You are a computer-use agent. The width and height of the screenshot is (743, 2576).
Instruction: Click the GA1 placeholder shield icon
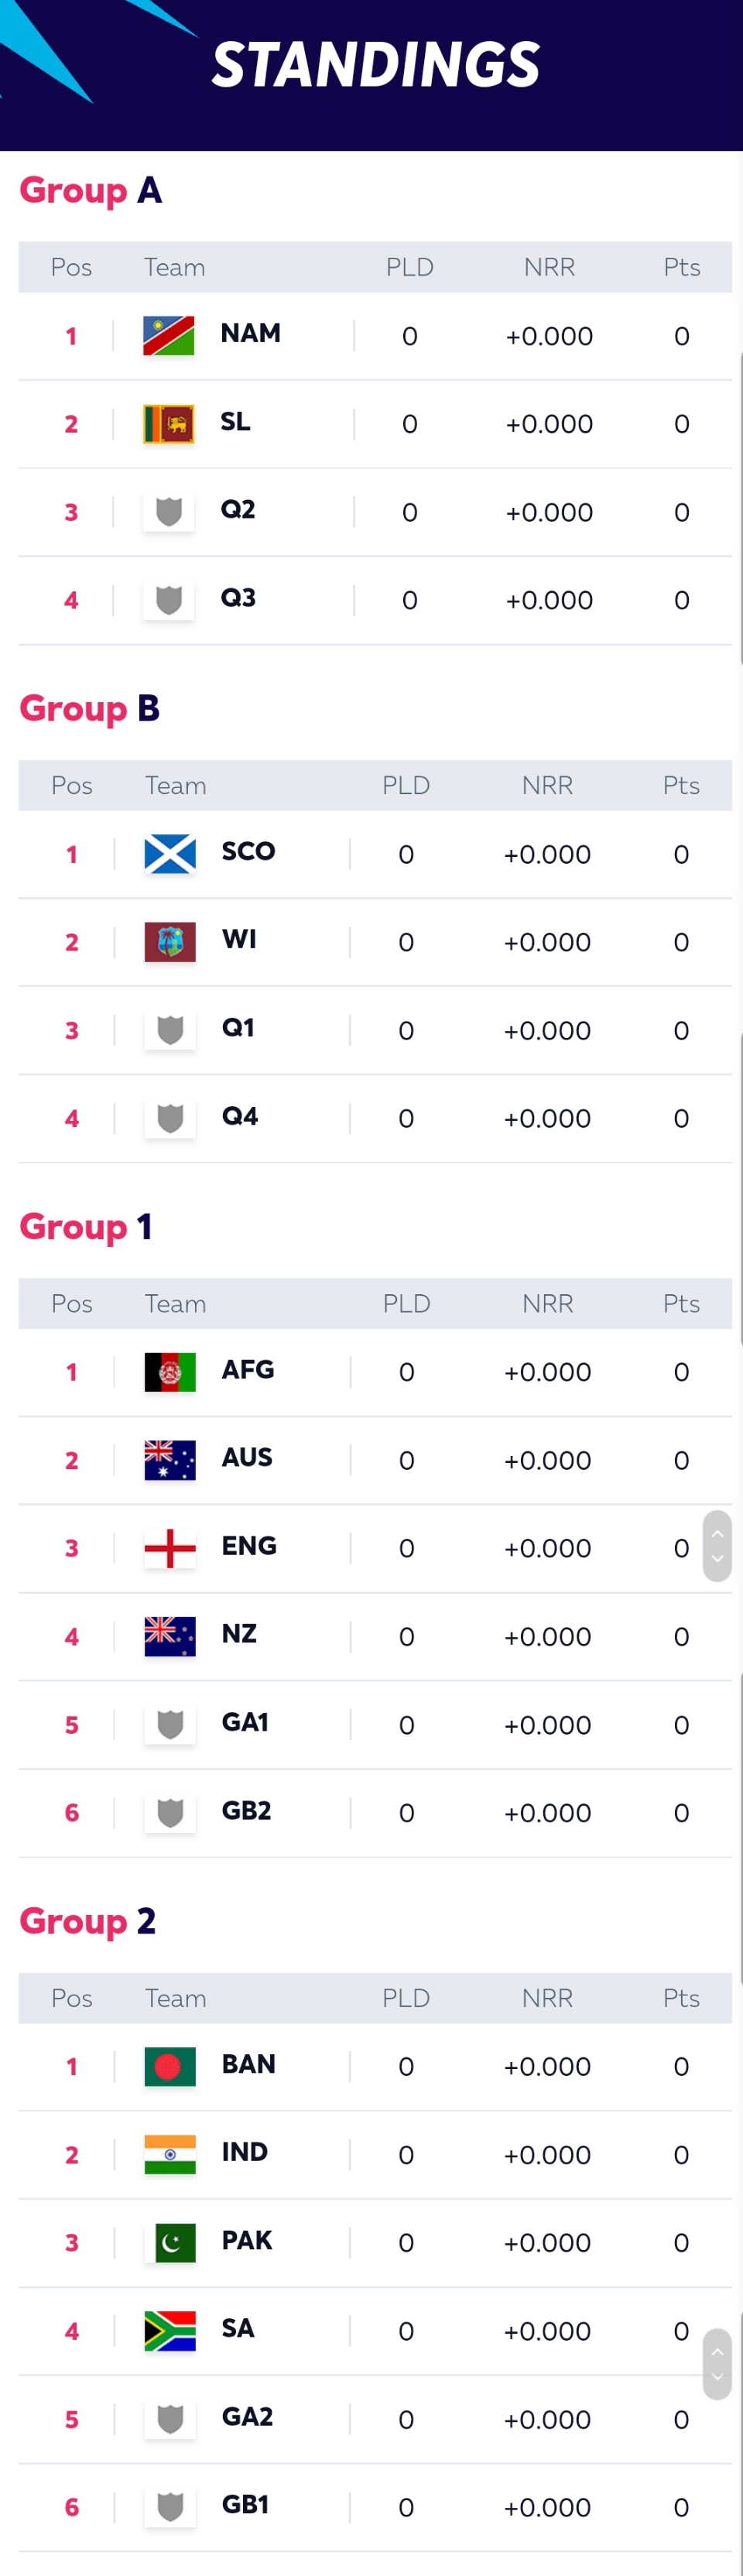tap(170, 1725)
